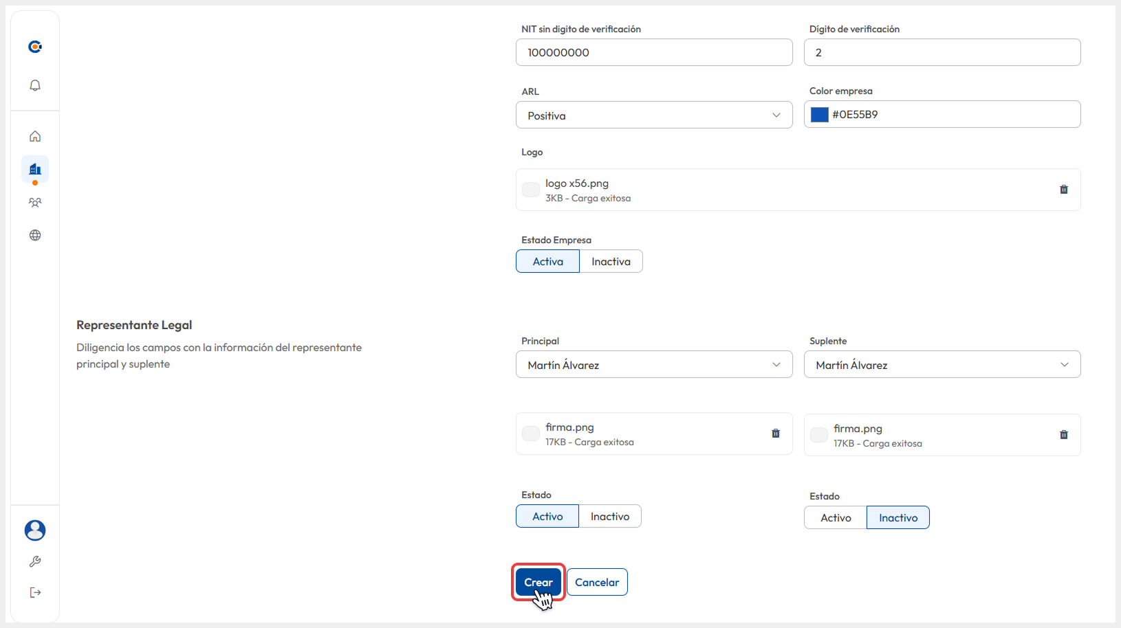
Task: Open the Principal representative dropdown
Action: point(653,365)
